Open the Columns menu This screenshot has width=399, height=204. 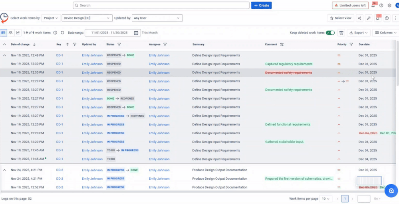point(385,33)
